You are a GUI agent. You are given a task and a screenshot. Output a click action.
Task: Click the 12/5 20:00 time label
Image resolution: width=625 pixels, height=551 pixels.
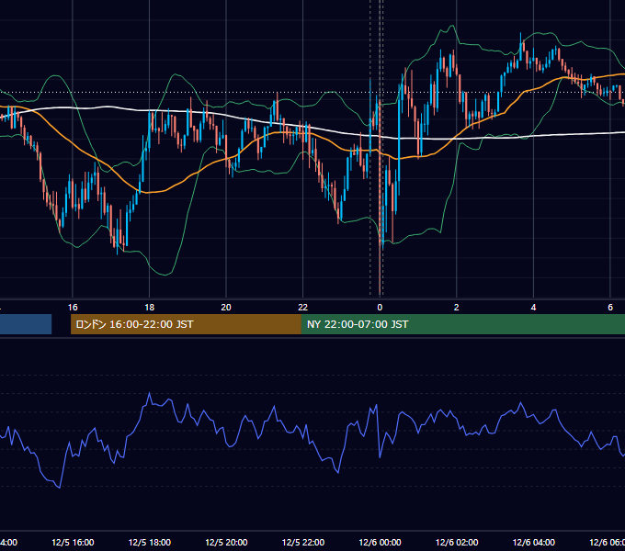point(226,542)
